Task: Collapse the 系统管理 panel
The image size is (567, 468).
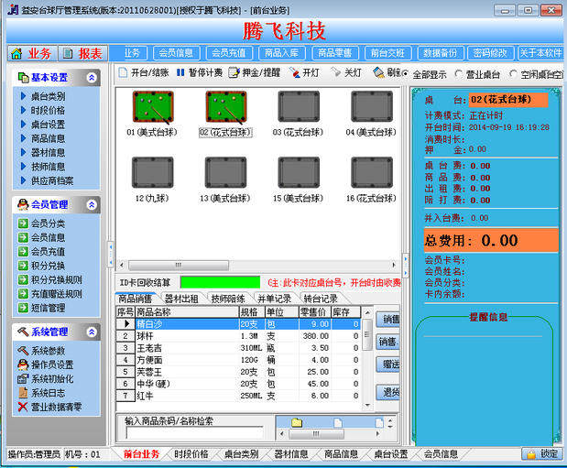Action: pos(92,332)
